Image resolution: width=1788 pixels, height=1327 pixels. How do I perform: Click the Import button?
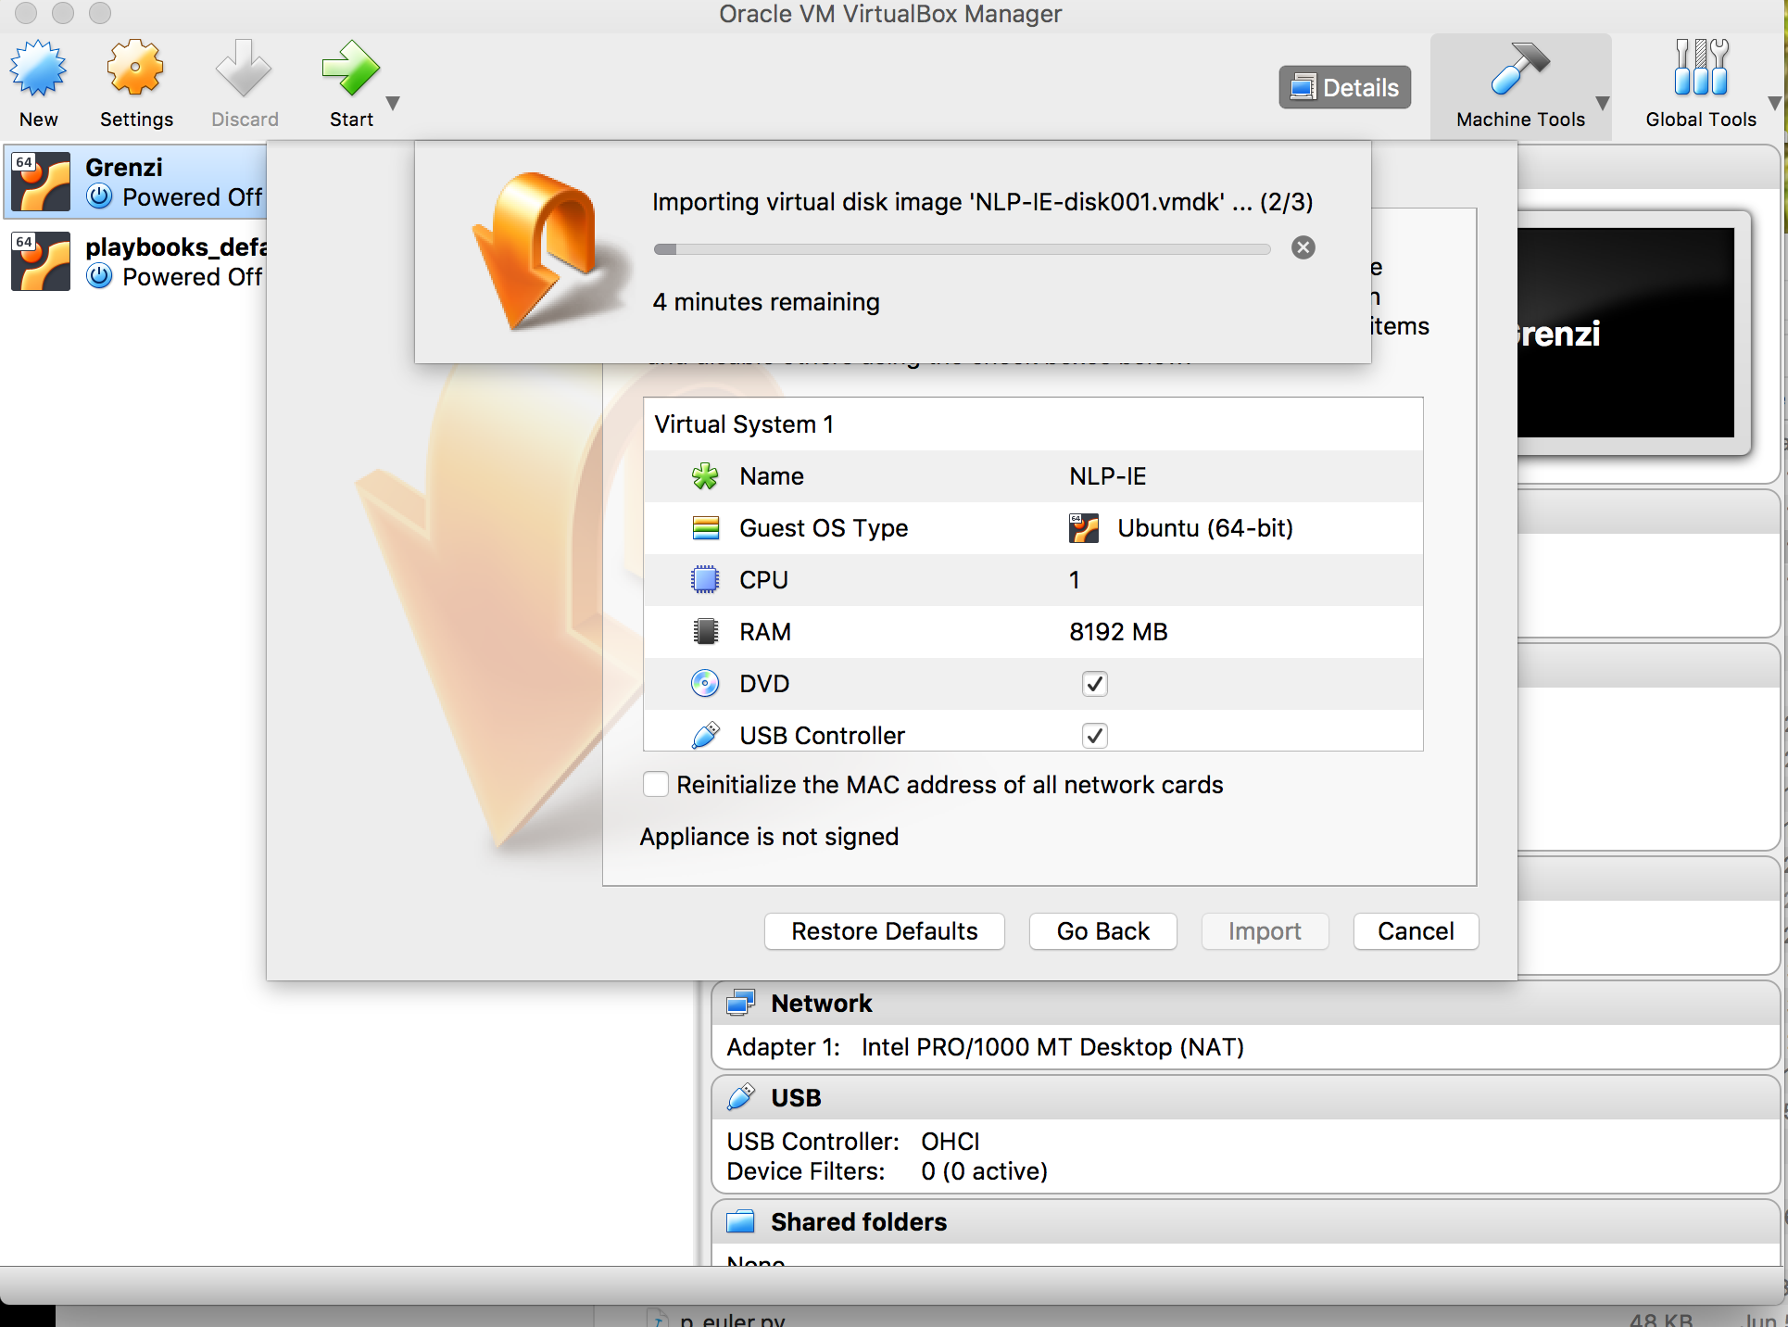[x=1265, y=931]
